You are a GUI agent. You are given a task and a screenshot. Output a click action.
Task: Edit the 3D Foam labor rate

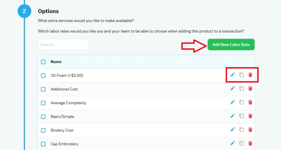(232, 75)
